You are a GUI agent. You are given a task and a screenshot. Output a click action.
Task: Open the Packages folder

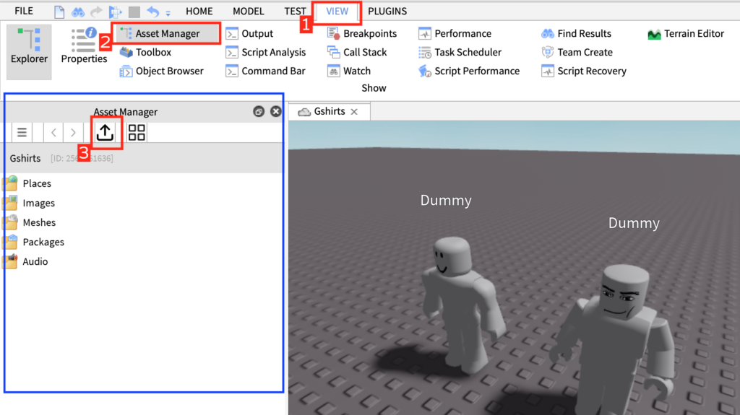34,242
